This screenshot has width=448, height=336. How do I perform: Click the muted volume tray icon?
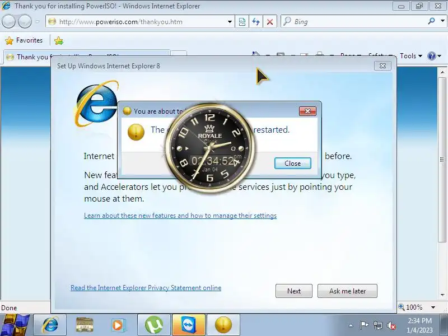pyautogui.click(x=391, y=325)
